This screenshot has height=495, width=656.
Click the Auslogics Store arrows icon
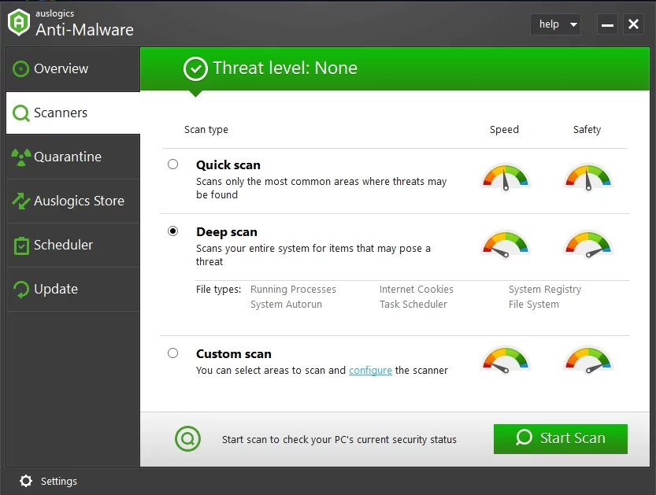pyautogui.click(x=21, y=201)
